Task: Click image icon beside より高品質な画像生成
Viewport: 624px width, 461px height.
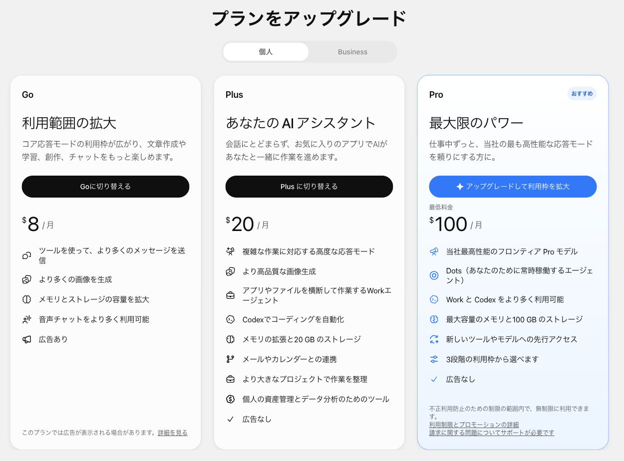Action: coord(230,271)
